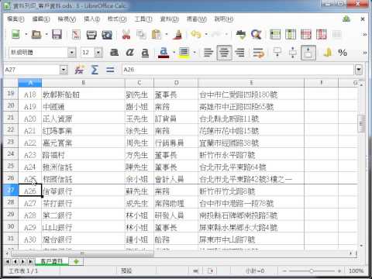Delete columns using the red column icon
Screen dimensions: 372x279
point(322,34)
